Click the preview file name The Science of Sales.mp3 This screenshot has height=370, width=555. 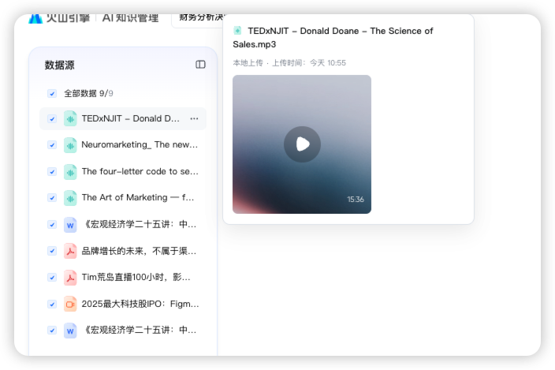(333, 38)
